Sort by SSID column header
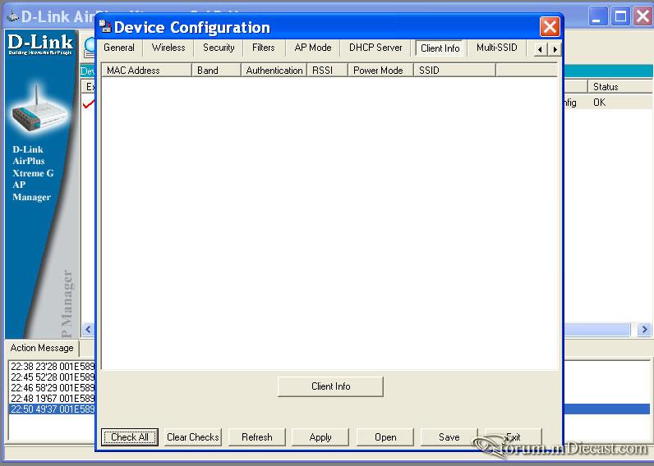Image resolution: width=654 pixels, height=466 pixels. click(x=454, y=70)
